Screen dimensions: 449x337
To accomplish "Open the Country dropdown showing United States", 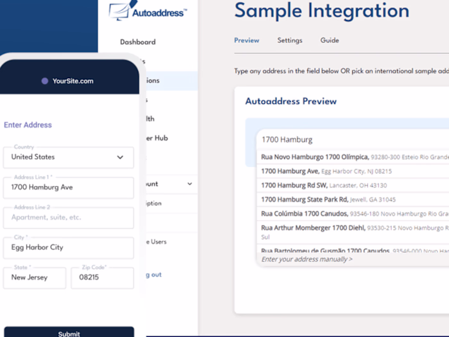I will pos(69,157).
